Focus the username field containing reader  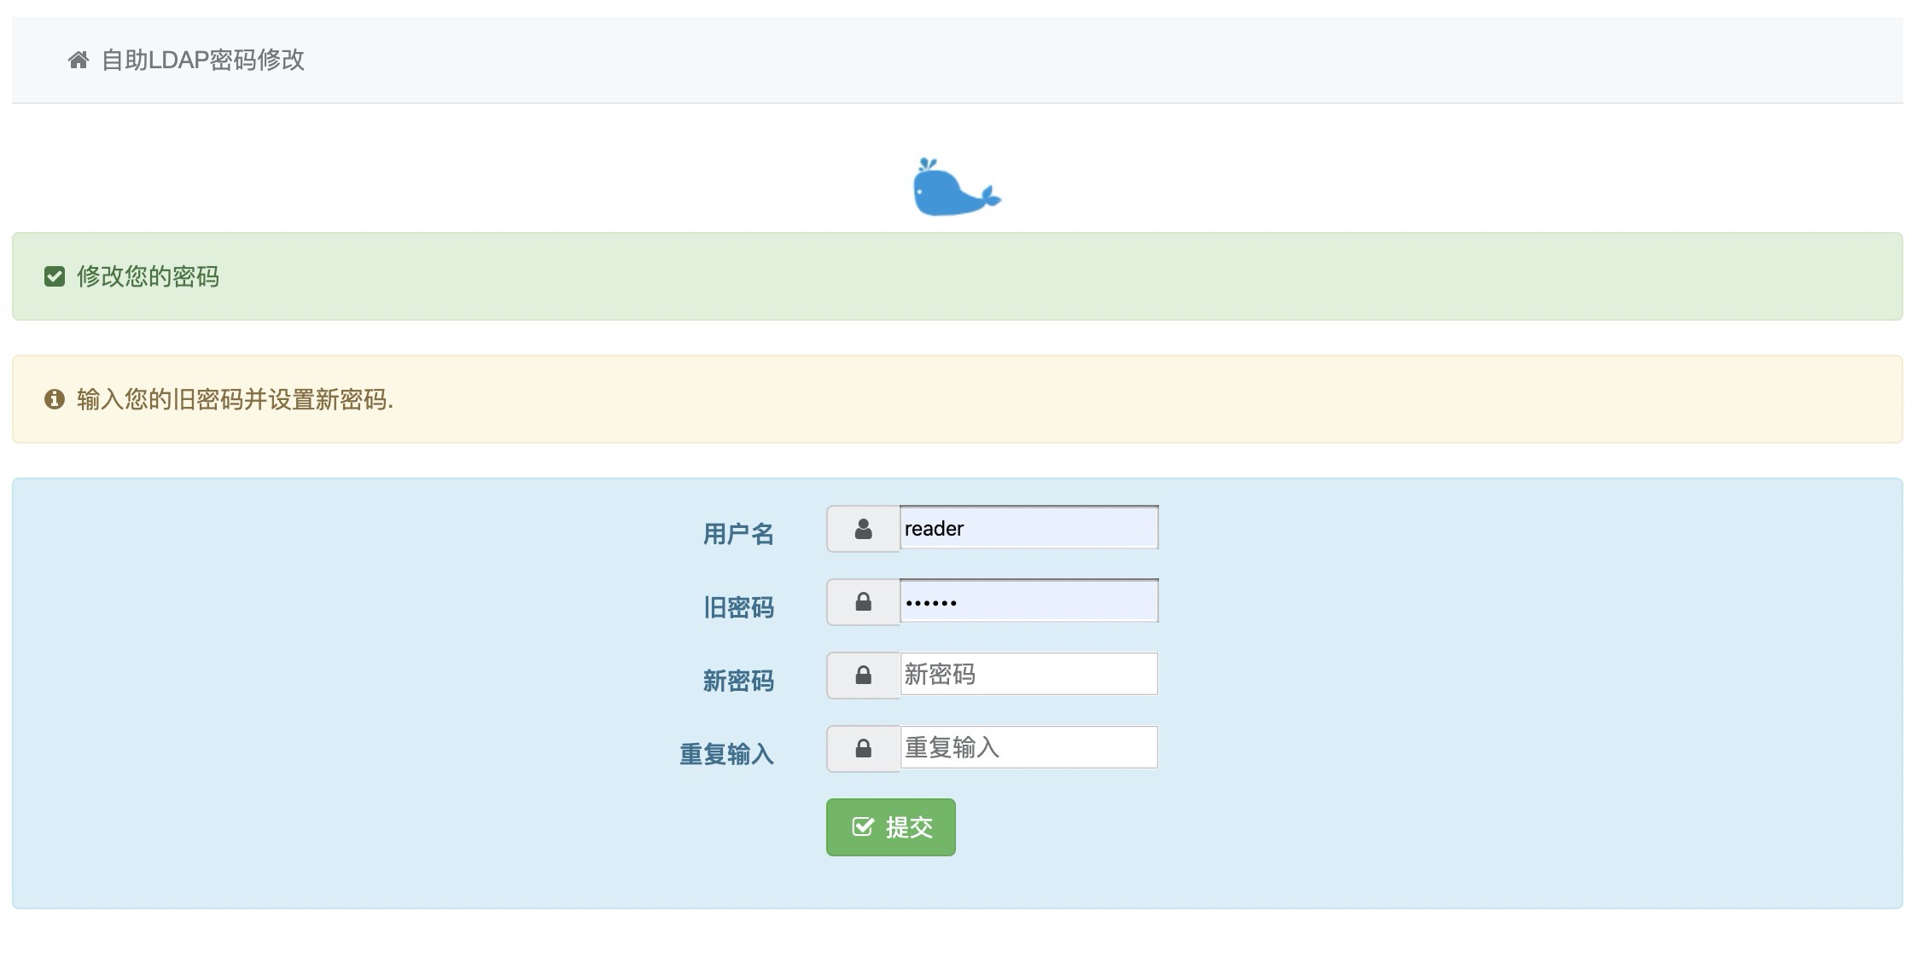click(x=1028, y=528)
